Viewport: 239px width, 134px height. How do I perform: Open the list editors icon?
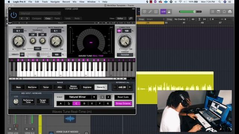click(x=212, y=12)
